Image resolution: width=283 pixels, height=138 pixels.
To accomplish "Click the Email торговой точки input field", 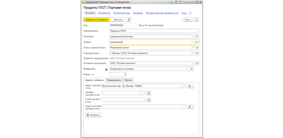I will coord(123,100).
